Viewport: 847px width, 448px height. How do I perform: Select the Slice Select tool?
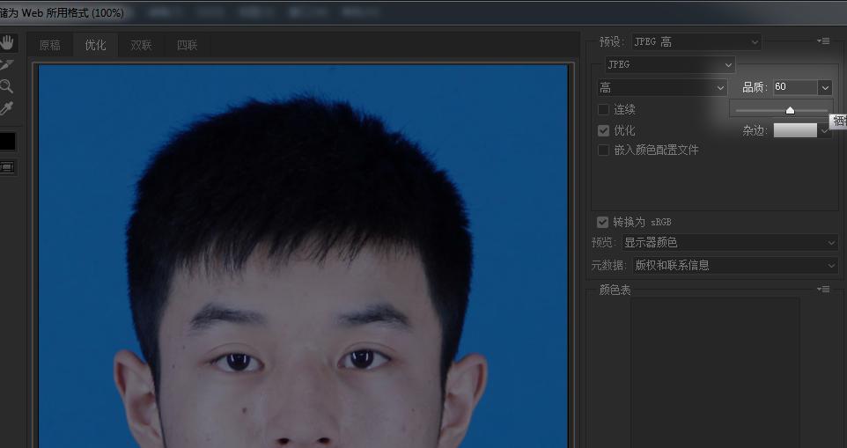pyautogui.click(x=6, y=65)
